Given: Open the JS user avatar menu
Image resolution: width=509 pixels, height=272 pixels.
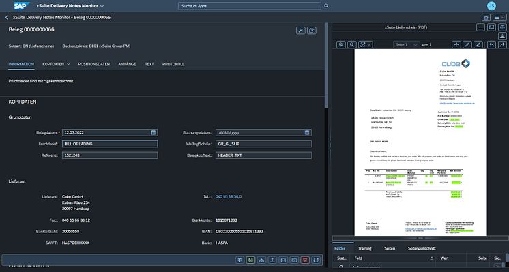Looking at the screenshot, I should pos(491,6).
